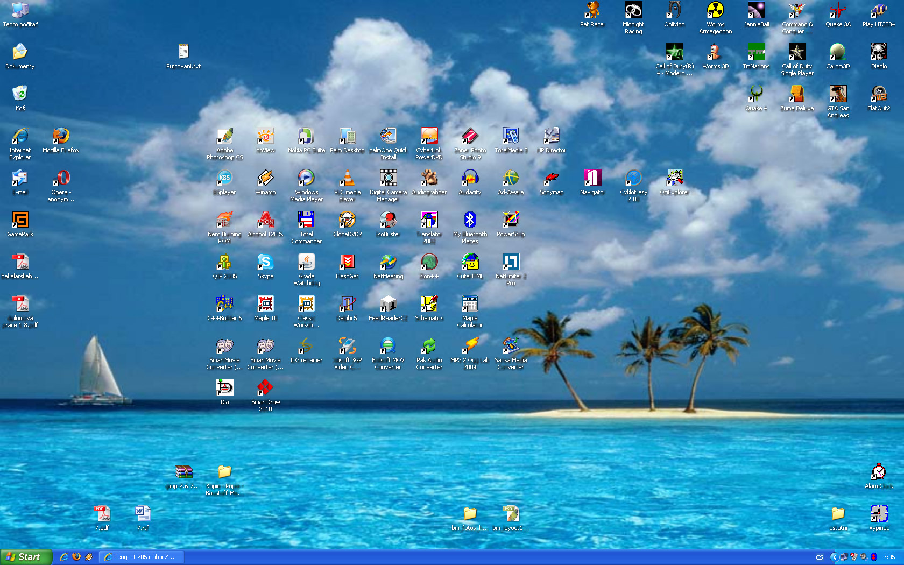Launch Internet Explorer from Quick Launch bar
The image size is (904, 565).
64,557
